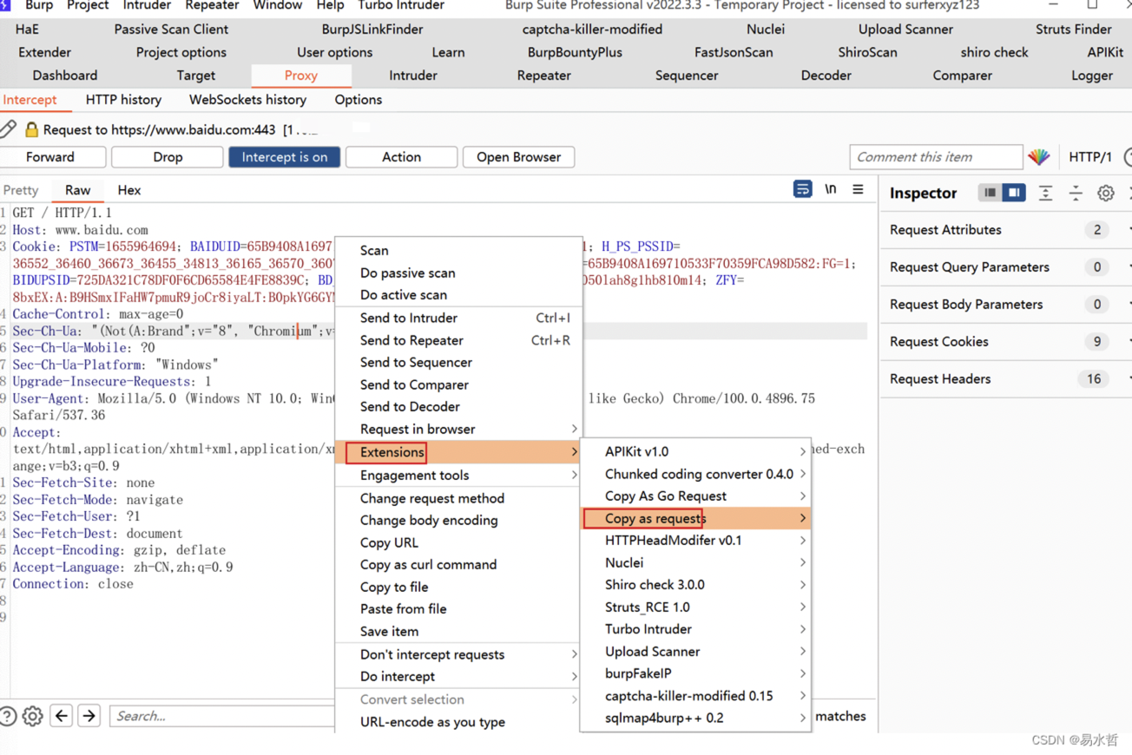This screenshot has width=1132, height=755.
Task: Expand the Request Body Parameters section
Action: [x=1006, y=305]
